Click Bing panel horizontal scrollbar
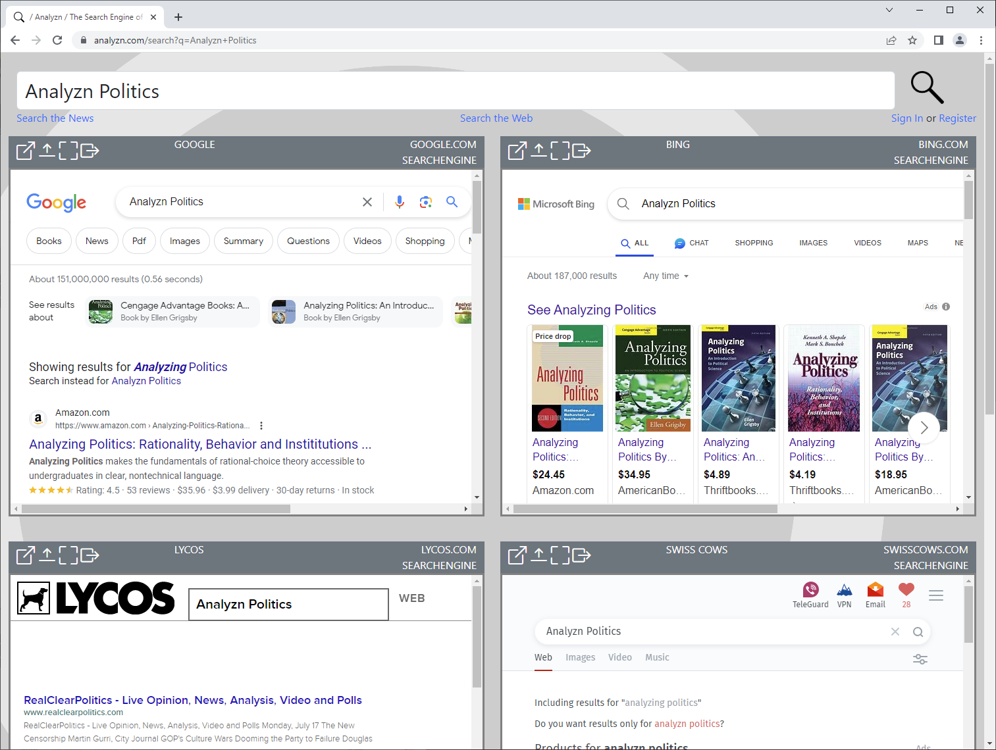Screen dimensions: 996x750 click(x=645, y=509)
